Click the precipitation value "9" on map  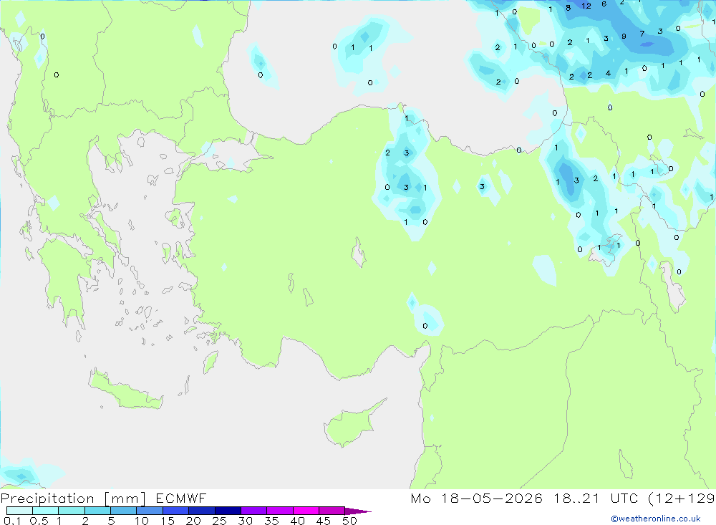tap(624, 36)
